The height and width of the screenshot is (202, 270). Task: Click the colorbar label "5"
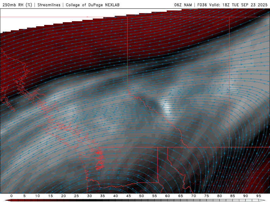point(24,196)
